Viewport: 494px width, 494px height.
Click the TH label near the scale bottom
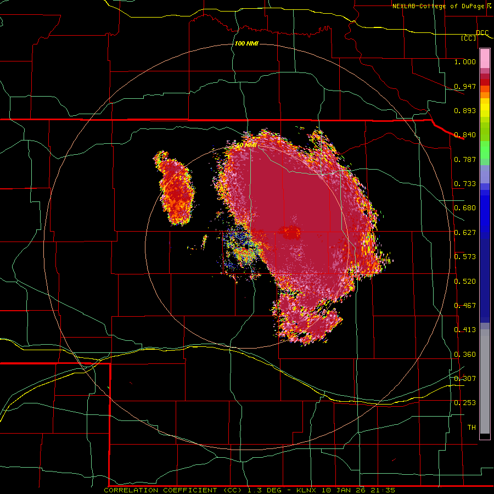[471, 428]
